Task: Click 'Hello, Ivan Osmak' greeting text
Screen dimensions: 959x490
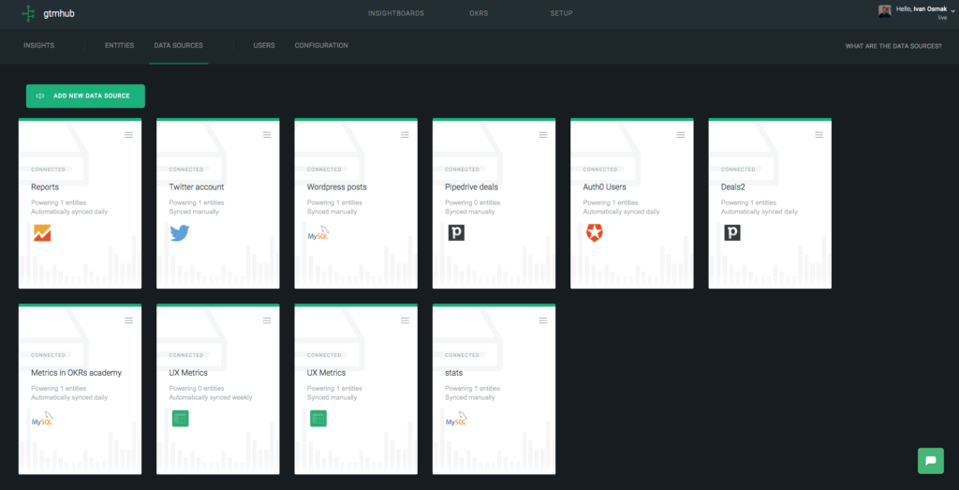Action: tap(922, 9)
